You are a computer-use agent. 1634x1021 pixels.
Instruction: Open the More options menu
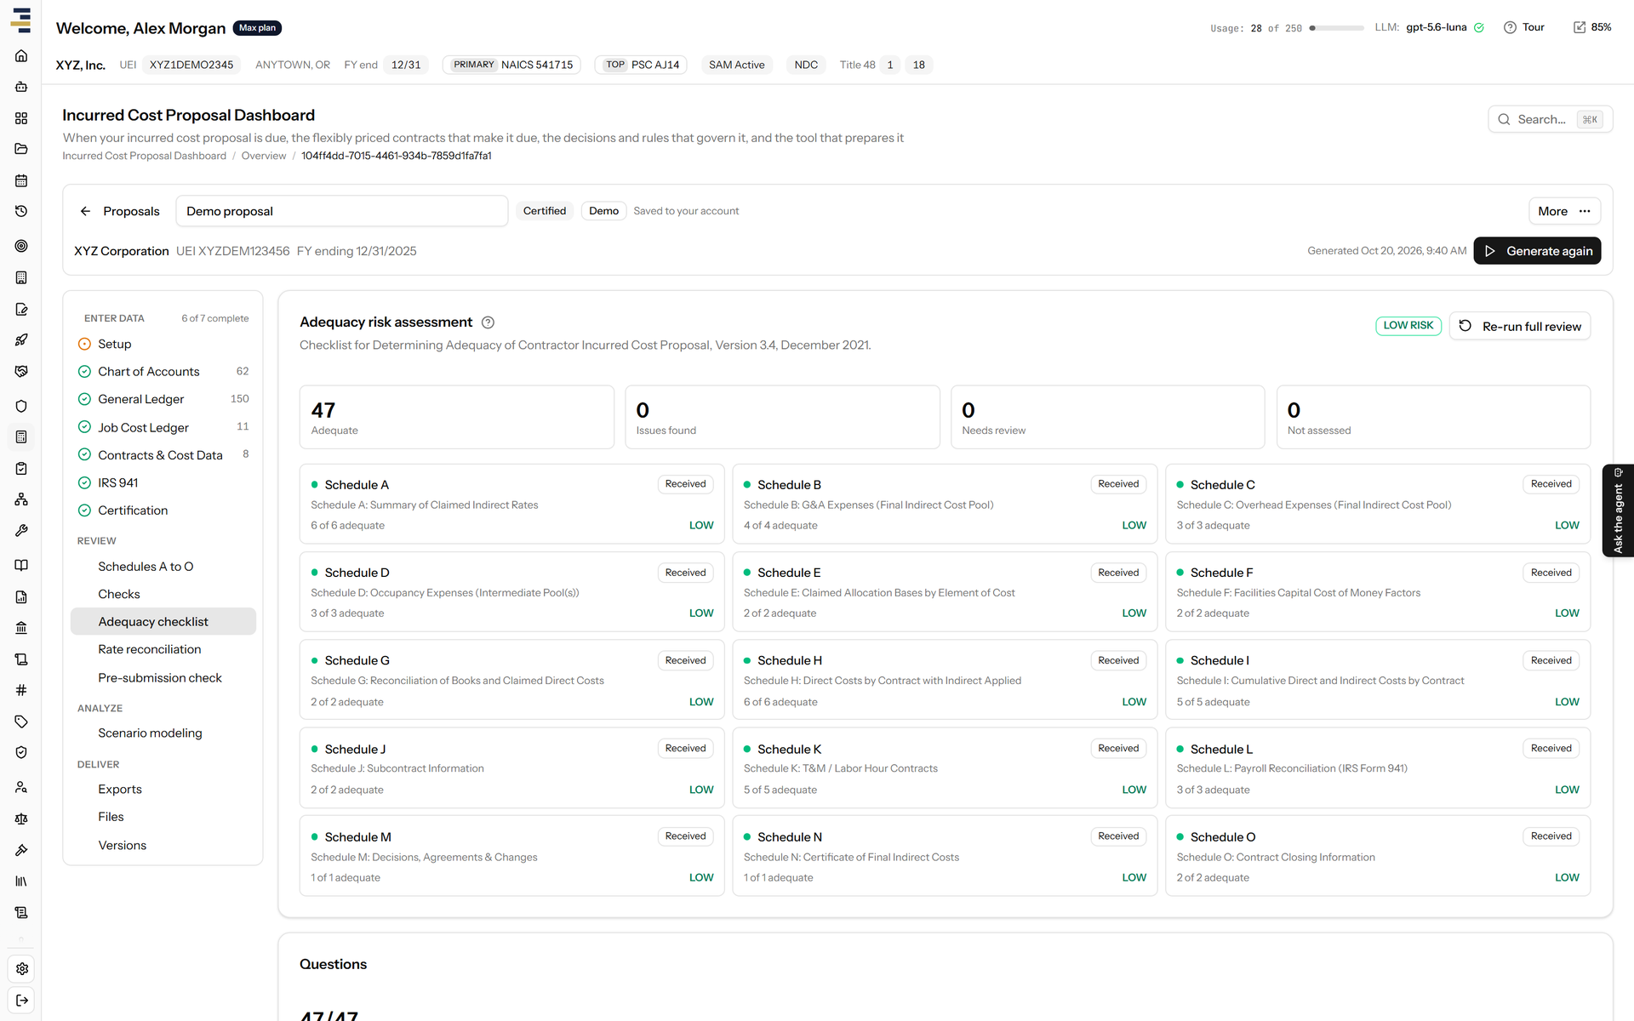coord(1564,211)
